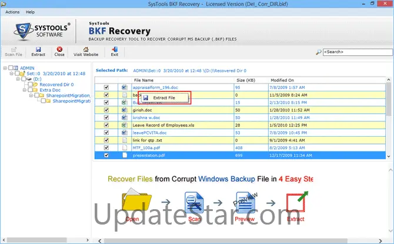Image resolution: width=394 pixels, height=244 pixels.
Task: Click the Modified On column header
Action: tap(326, 80)
